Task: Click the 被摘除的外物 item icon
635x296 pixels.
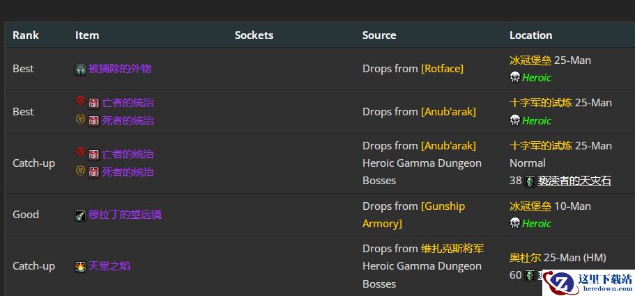Action: tap(81, 69)
